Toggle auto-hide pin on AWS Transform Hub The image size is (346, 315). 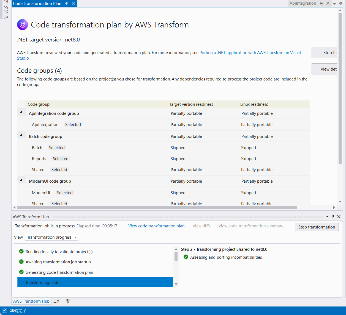click(333, 217)
